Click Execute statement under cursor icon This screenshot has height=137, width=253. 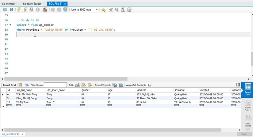click(25, 10)
